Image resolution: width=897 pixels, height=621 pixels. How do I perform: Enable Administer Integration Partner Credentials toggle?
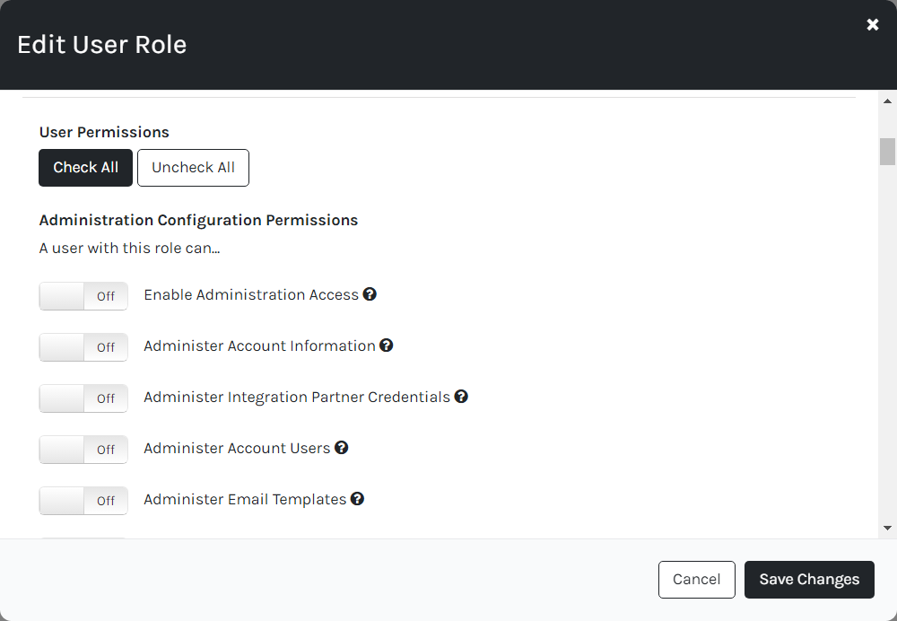click(83, 398)
